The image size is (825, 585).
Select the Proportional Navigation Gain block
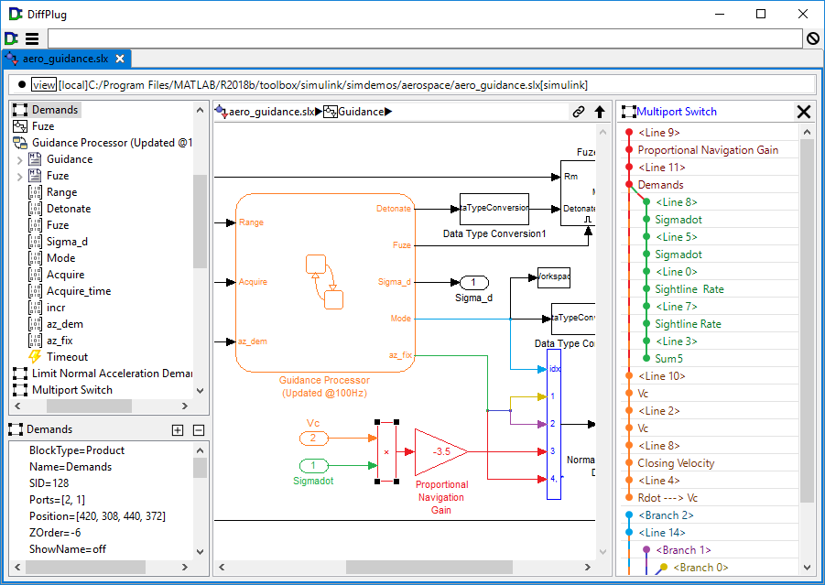click(441, 451)
